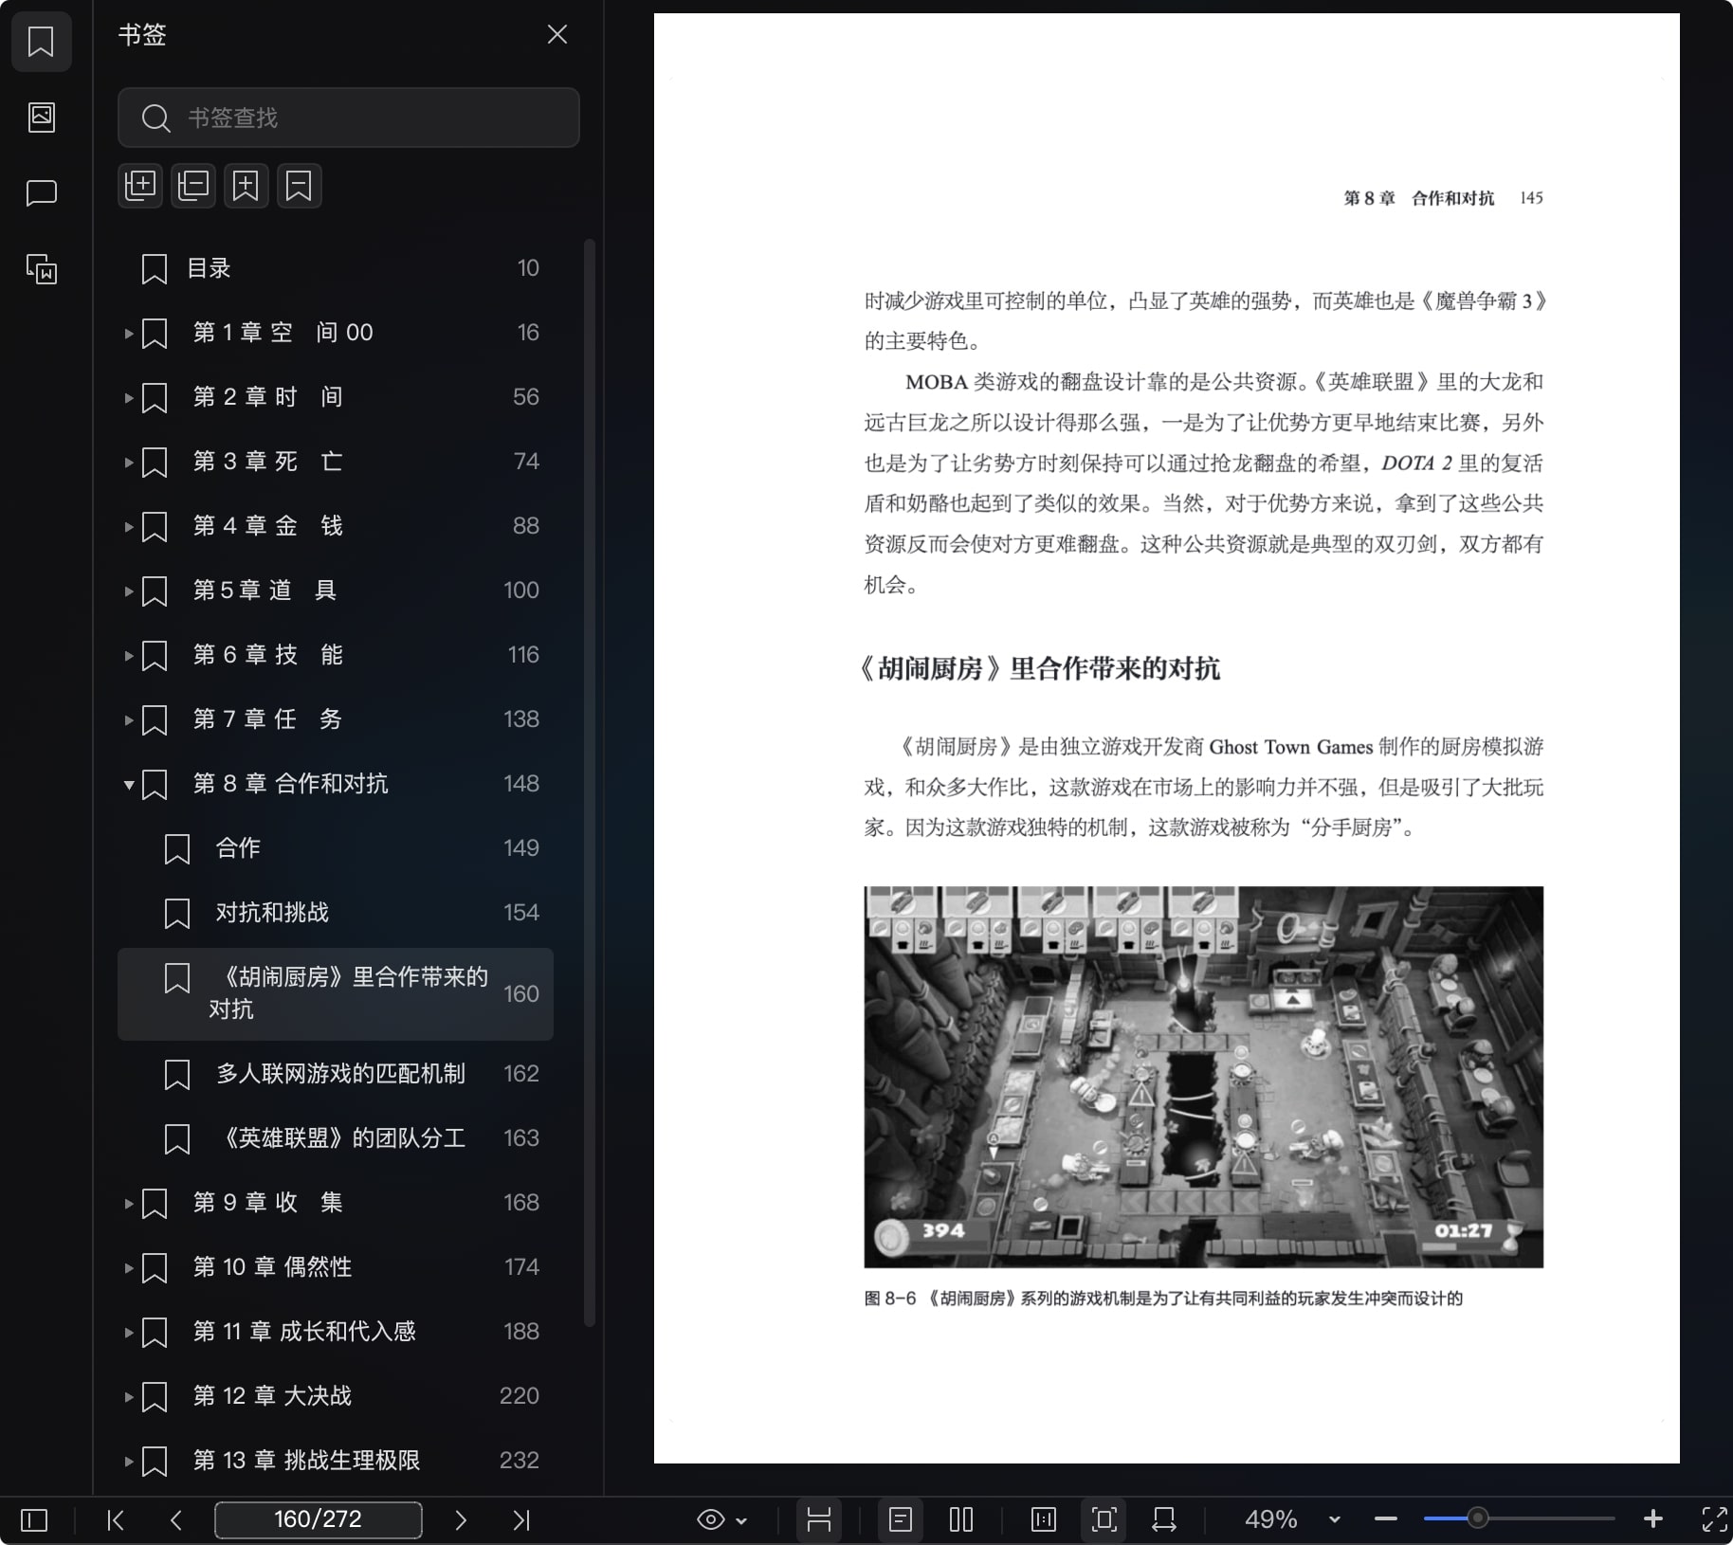
Task: Enter fullscreen mode icon
Action: coord(1714,1519)
